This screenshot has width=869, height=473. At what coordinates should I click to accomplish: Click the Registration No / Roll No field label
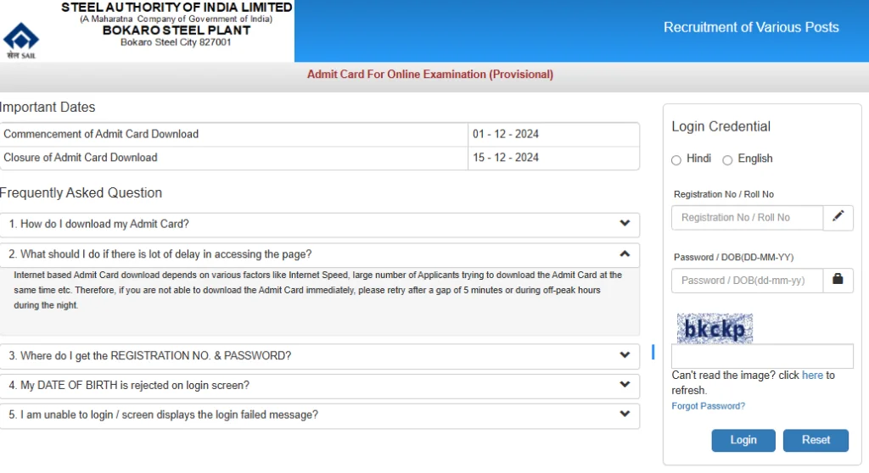pos(723,194)
